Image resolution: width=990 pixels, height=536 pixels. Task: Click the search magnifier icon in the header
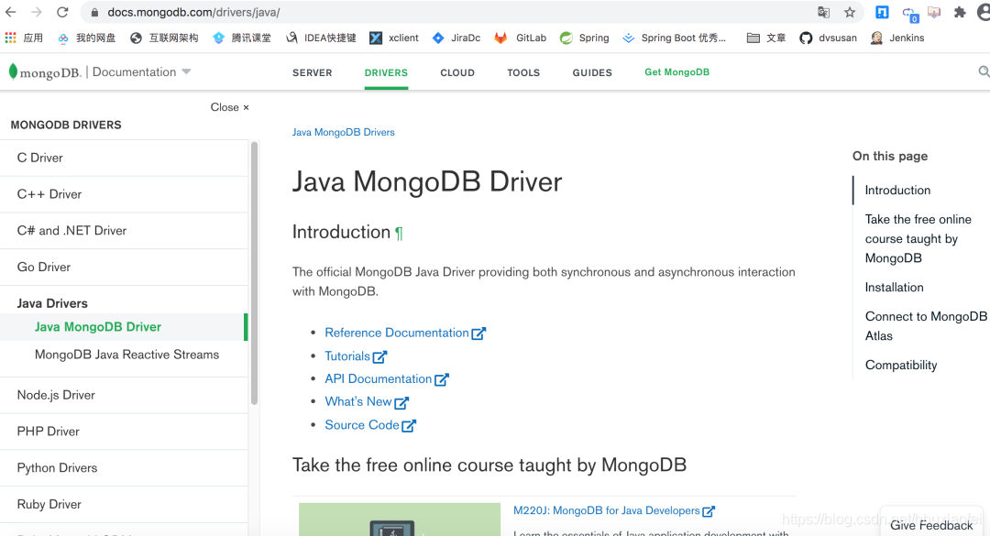pyautogui.click(x=984, y=72)
